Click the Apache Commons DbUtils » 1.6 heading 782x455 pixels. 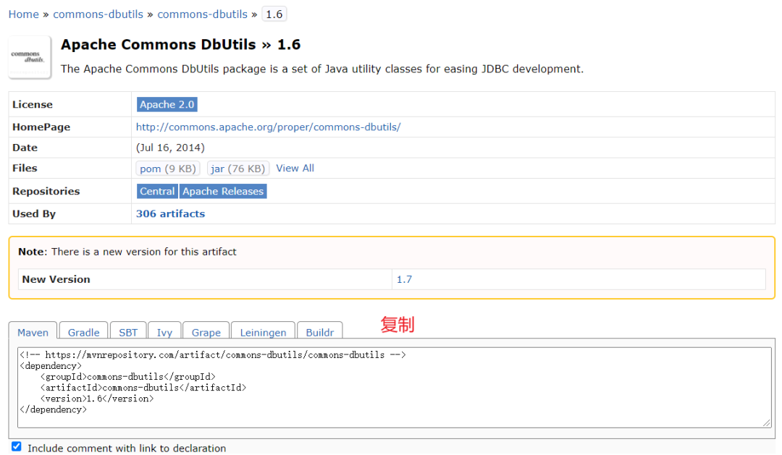pyautogui.click(x=180, y=45)
